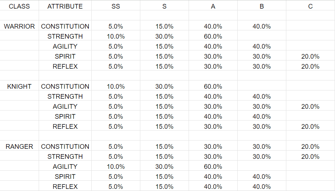This screenshot has height=191, width=335.
Task: Click Knight AGILITY C value 20.0%
Action: tap(310, 107)
